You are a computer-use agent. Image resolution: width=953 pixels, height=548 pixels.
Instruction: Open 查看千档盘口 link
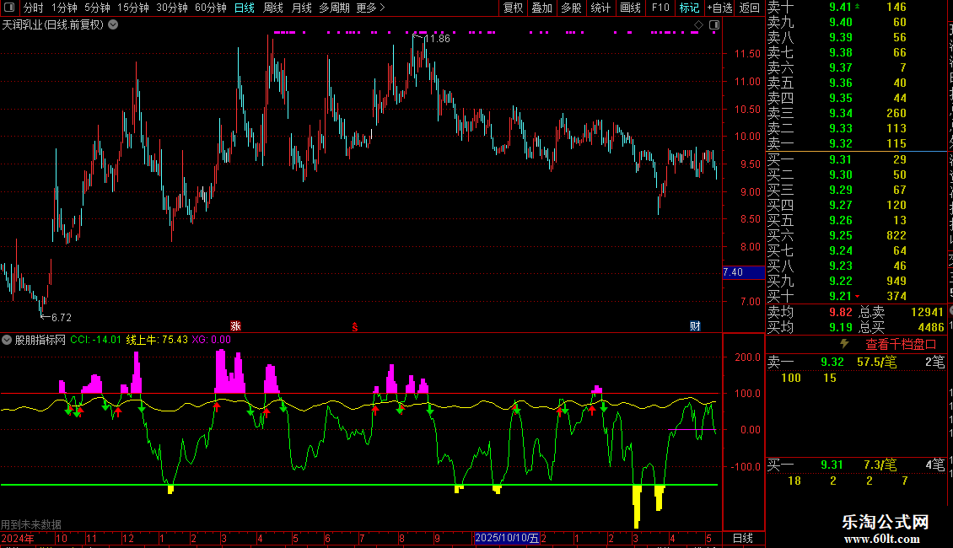[901, 345]
